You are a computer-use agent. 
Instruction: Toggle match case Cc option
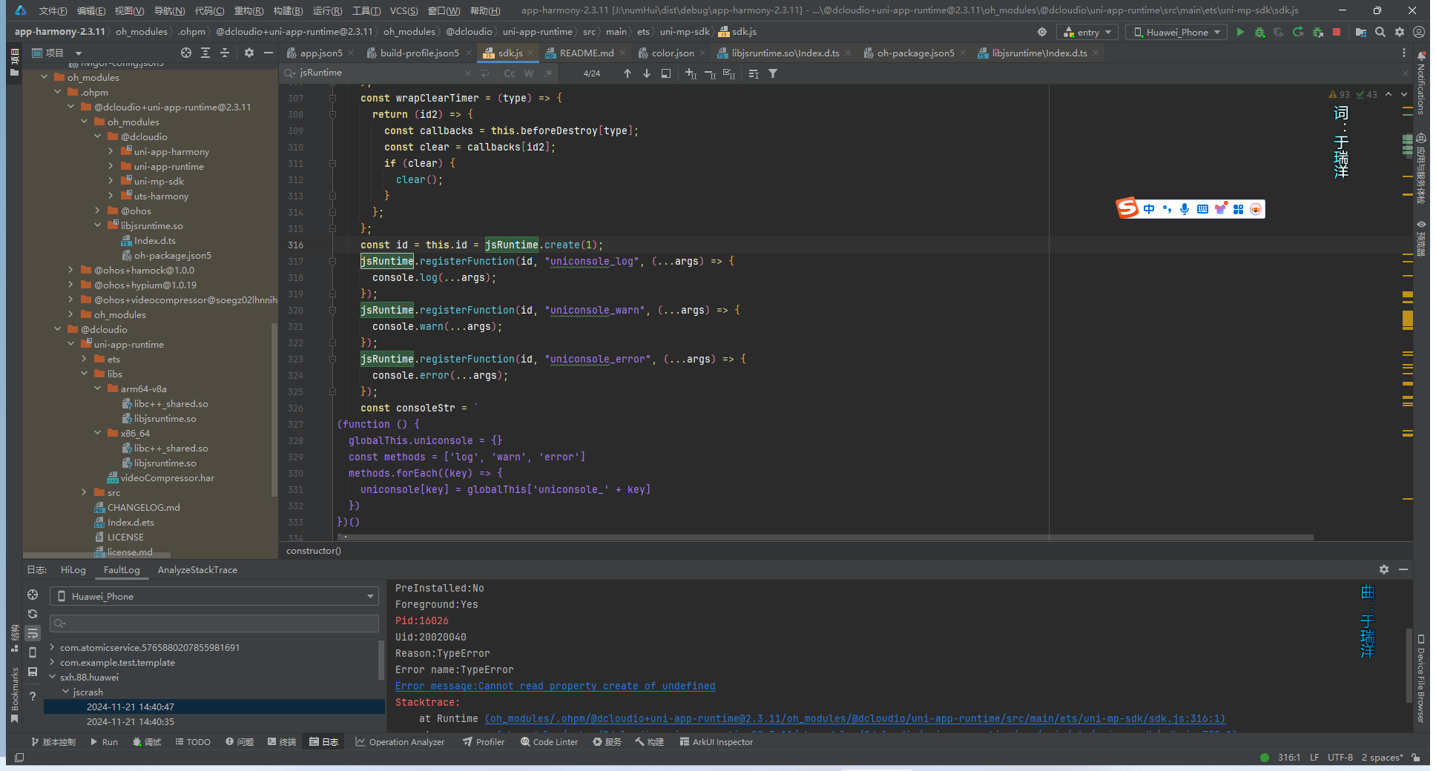510,73
